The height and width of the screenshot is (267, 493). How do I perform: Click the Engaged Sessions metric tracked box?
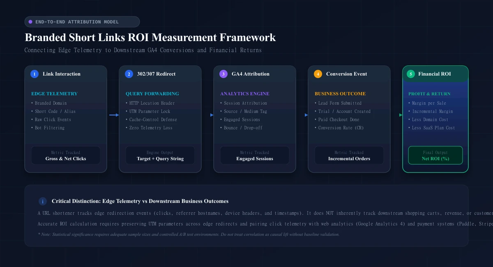point(255,155)
